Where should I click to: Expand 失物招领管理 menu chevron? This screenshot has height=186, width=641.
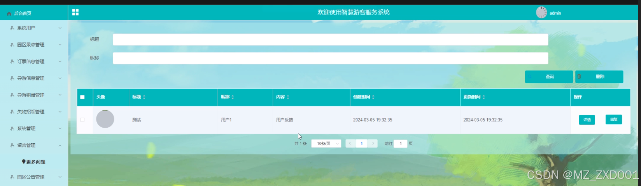[x=60, y=111]
